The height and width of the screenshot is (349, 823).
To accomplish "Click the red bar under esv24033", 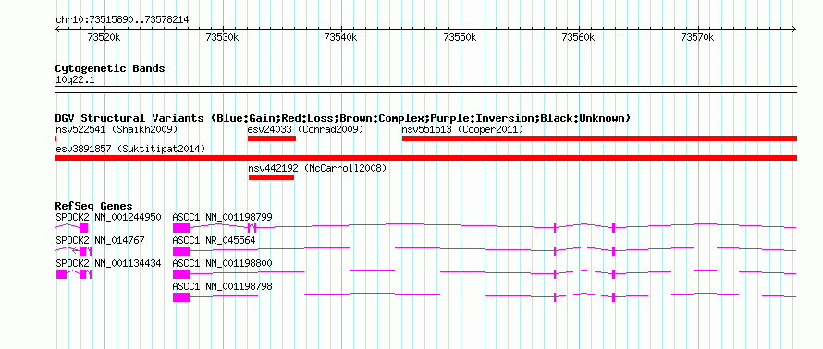I will coord(272,138).
